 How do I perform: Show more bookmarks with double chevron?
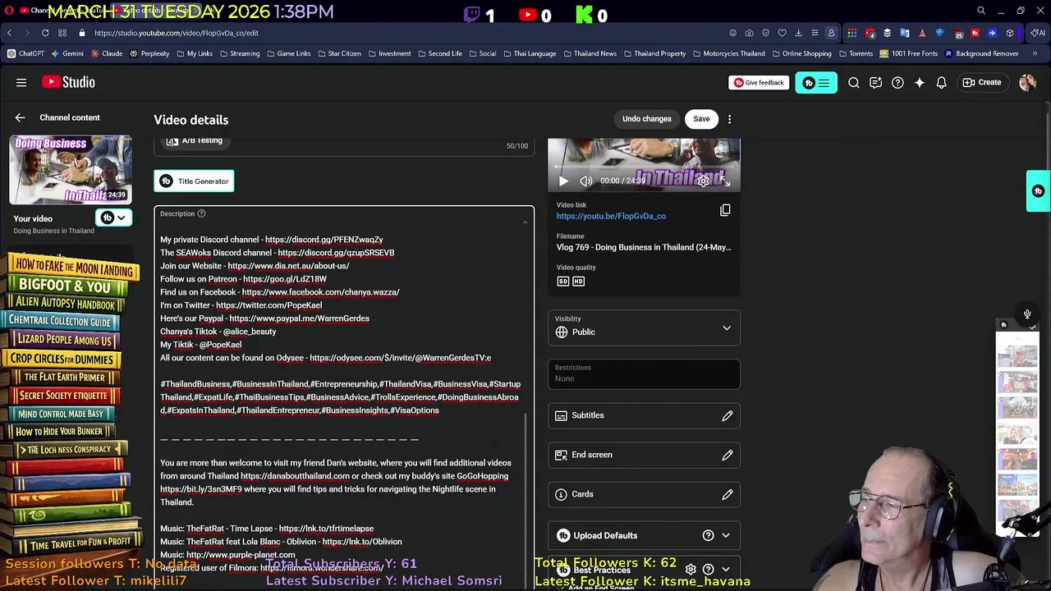click(x=1035, y=53)
